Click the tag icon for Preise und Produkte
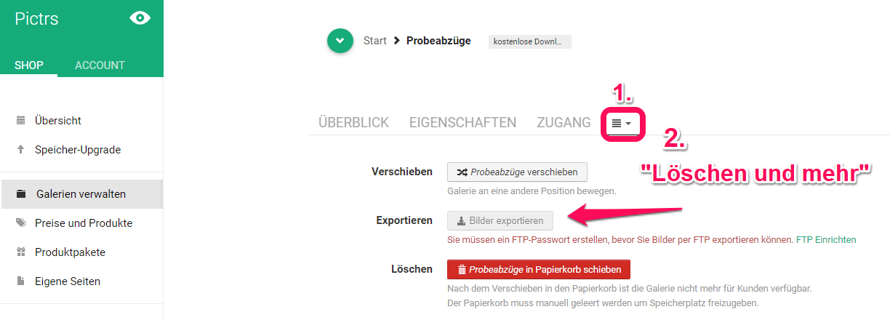The width and height of the screenshot is (890, 320). click(x=20, y=223)
